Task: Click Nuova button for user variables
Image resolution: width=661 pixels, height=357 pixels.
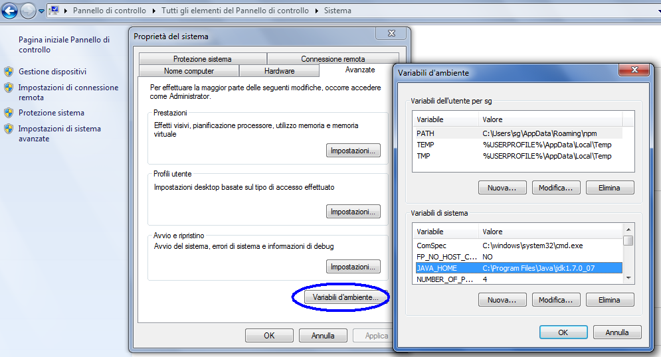Action: coord(502,188)
